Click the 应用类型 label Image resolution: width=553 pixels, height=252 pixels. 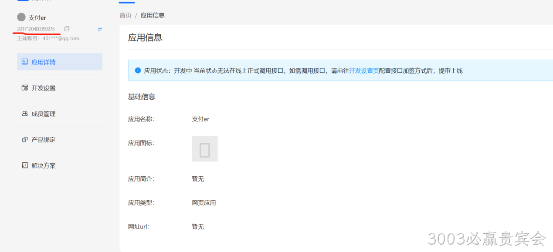pyautogui.click(x=141, y=203)
